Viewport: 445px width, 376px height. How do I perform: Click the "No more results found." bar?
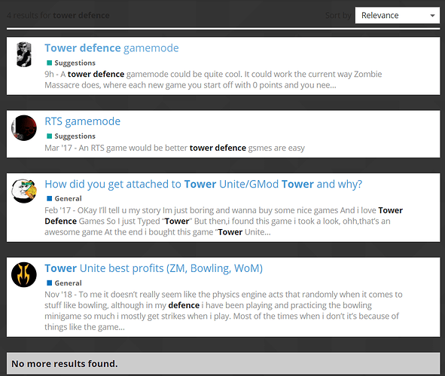click(224, 363)
